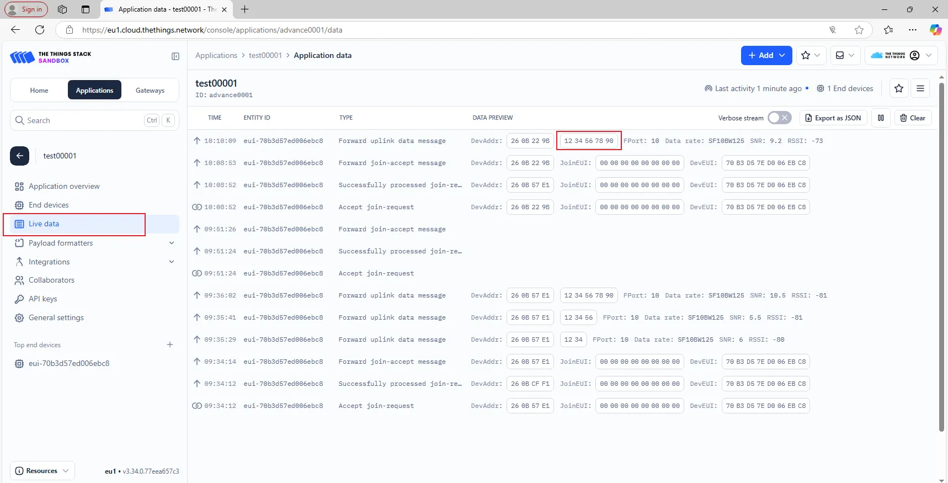The image size is (948, 483).
Task: Bookmark the application with the star icon
Action: [899, 88]
